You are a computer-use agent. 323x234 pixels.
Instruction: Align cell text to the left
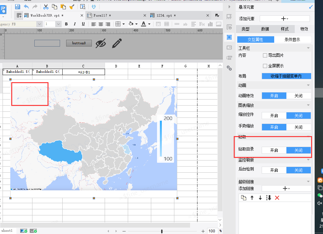94,24
